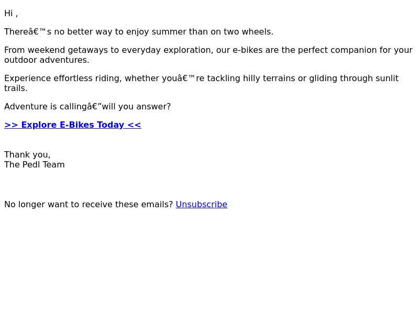The width and height of the screenshot is (419, 314).
Task: Click the words 'outdoor adventures.'
Action: [47, 60]
